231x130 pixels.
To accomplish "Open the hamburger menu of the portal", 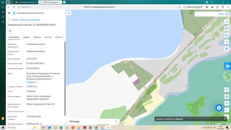I will pos(9,13).
